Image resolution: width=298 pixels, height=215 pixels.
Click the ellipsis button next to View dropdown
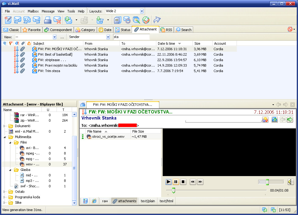[62, 37]
